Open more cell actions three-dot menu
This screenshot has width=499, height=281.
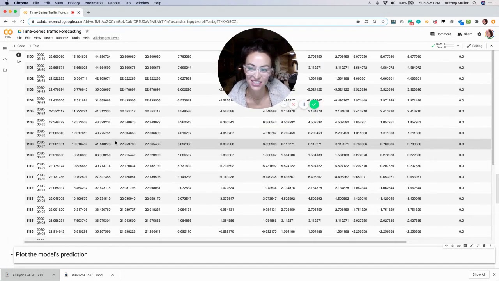pyautogui.click(x=490, y=246)
